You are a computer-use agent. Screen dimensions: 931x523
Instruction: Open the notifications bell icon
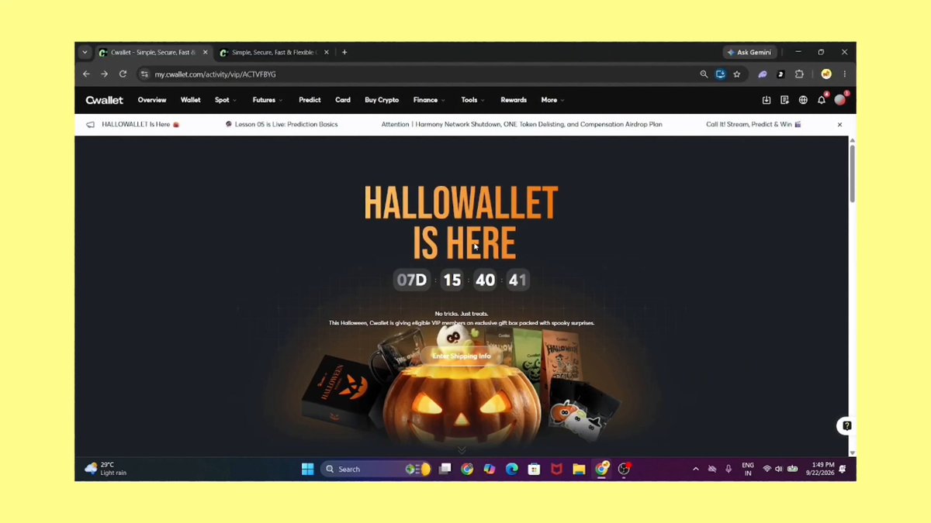tap(822, 100)
